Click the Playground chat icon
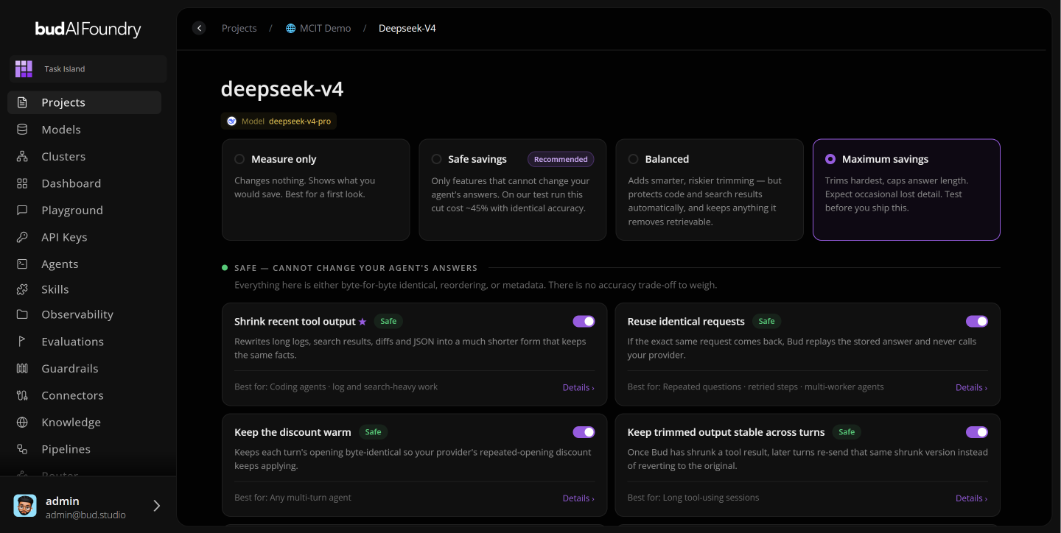This screenshot has height=533, width=1061. [x=22, y=210]
